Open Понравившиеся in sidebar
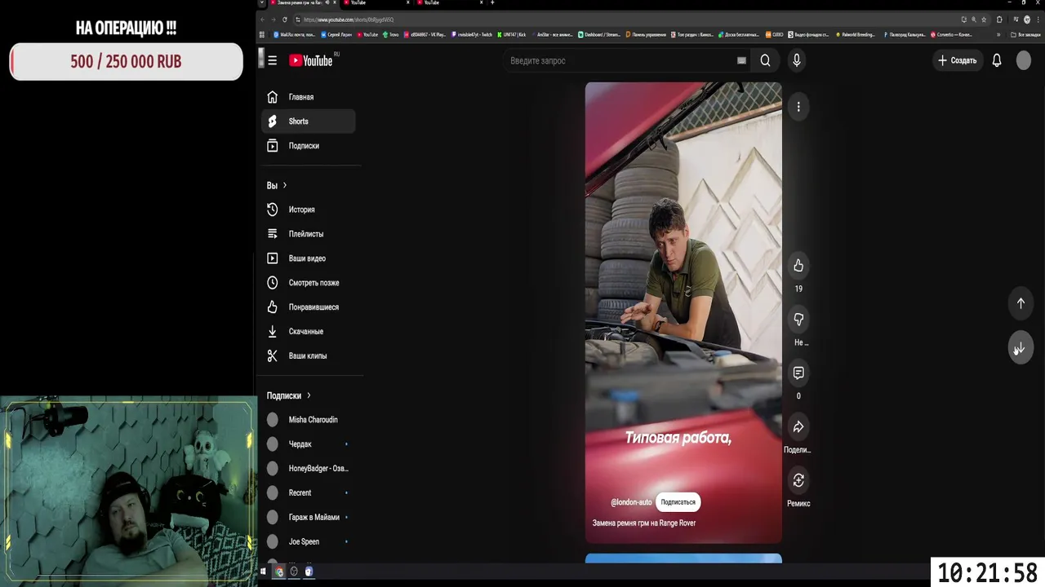1045x587 pixels. 309,307
